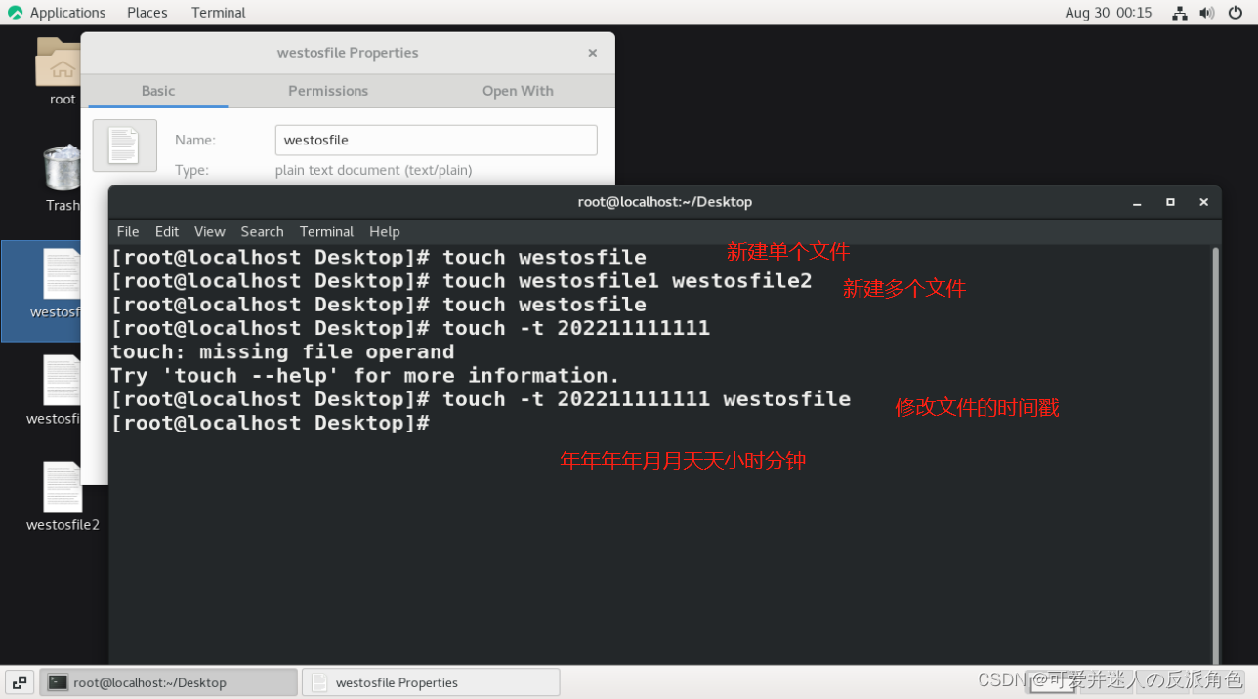Open the Terminal menu in terminal window
Viewport: 1258px width, 699px height.
pos(326,231)
